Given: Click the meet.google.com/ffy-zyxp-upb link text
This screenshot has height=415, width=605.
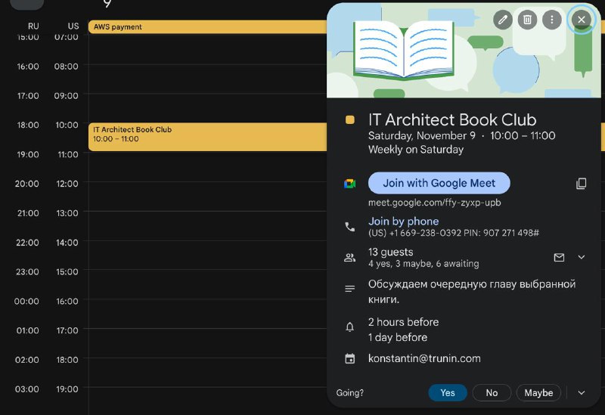Looking at the screenshot, I should click(x=434, y=203).
